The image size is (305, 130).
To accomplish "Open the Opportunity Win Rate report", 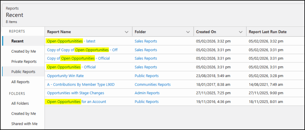I will pyautogui.click(x=65, y=76).
